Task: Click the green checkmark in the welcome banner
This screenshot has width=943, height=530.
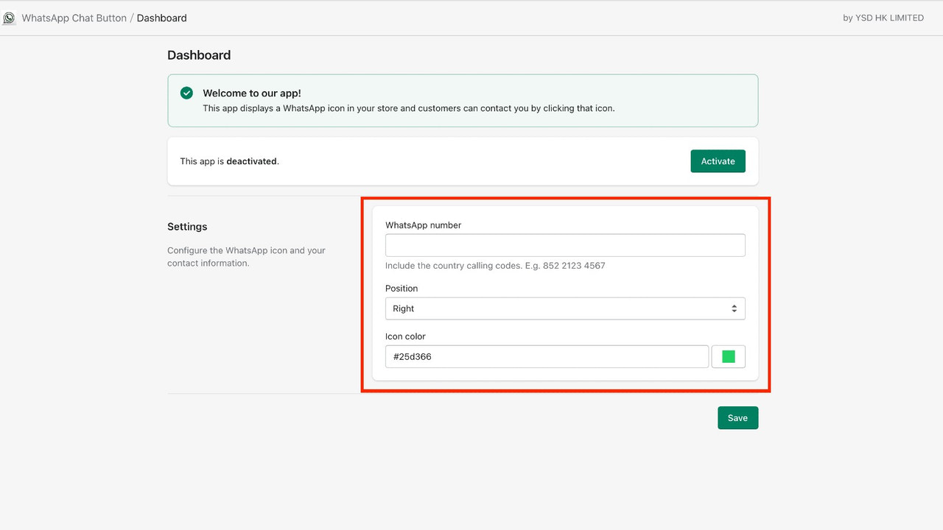Action: [186, 93]
